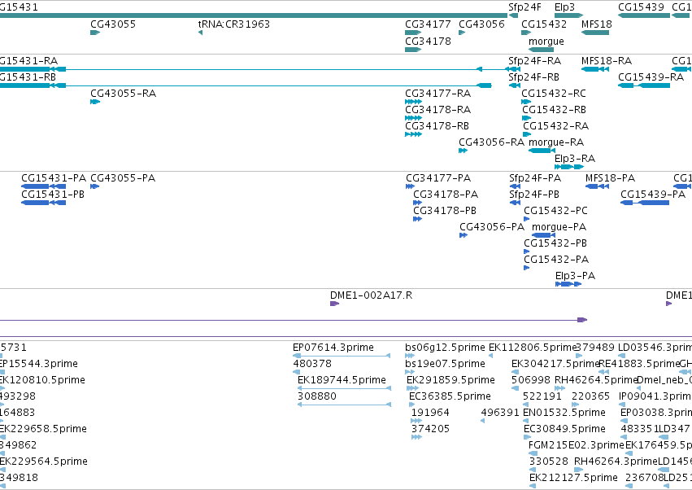
Task: Click the Sfp24F-RA transcript
Action: pos(514,69)
